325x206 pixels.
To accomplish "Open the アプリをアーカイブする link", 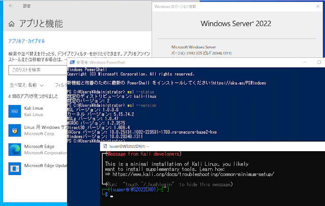I will [x=26, y=41].
